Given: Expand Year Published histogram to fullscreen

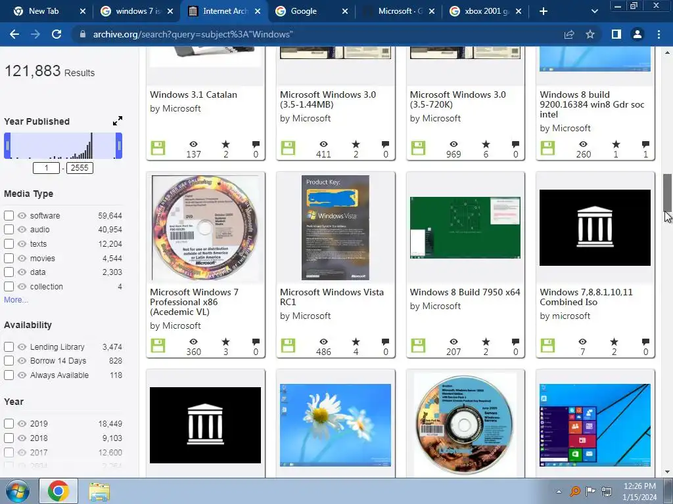Looking at the screenshot, I should 117,121.
